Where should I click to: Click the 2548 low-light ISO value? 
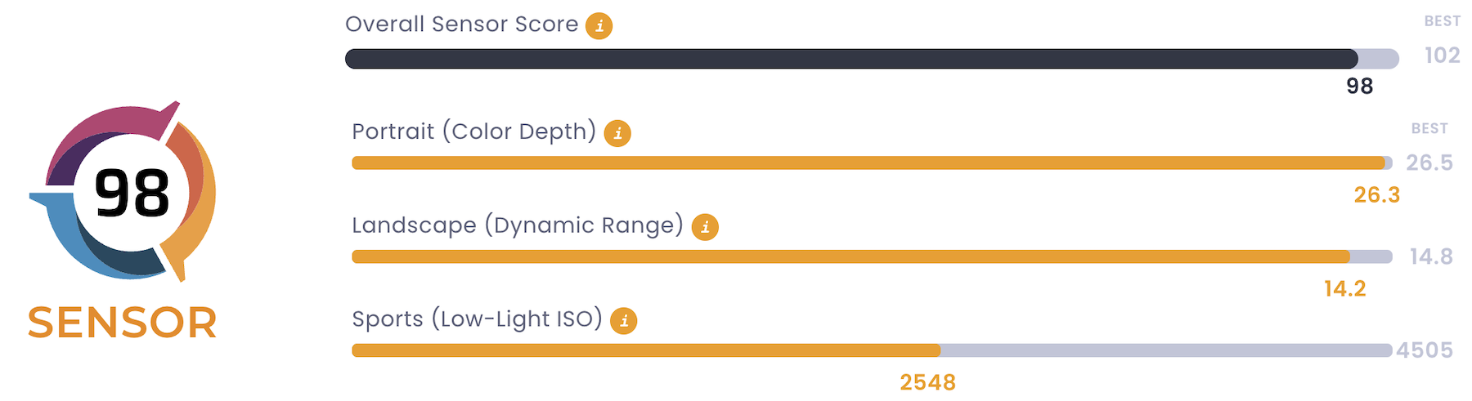(x=927, y=383)
